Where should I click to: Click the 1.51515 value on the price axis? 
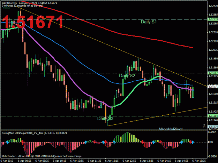coord(213,103)
